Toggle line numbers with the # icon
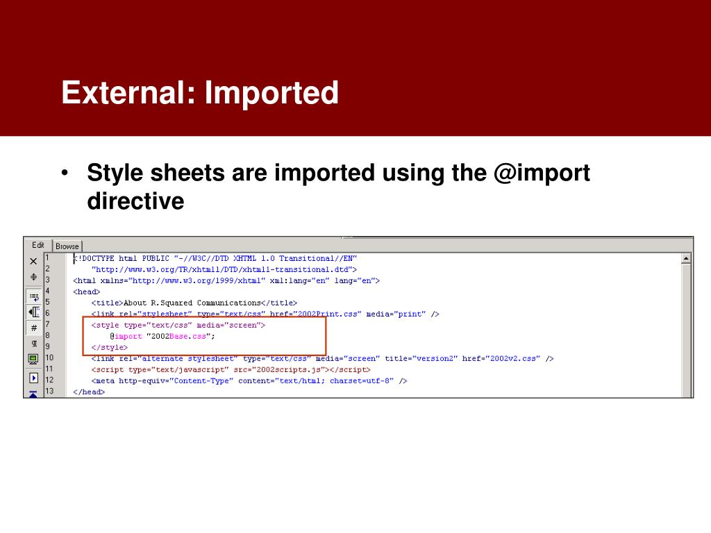Screen dimensions: 711x533 34,328
